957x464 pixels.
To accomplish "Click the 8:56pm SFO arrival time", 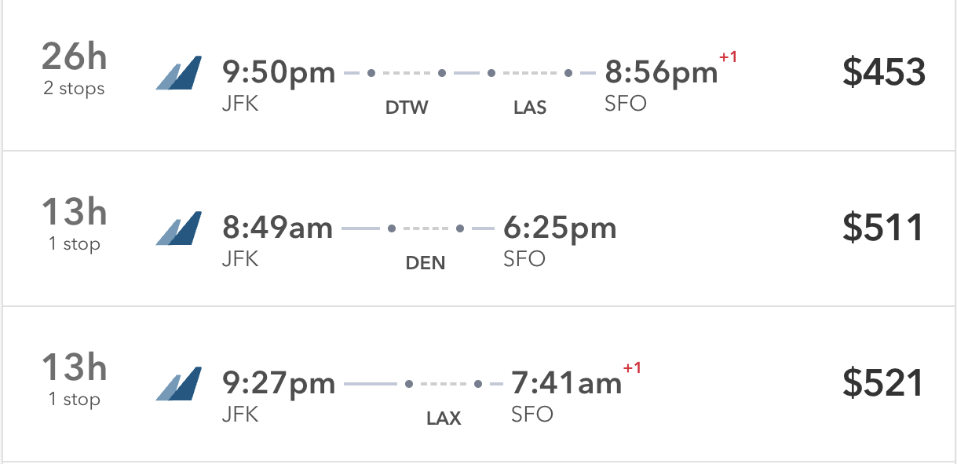I will [x=661, y=73].
